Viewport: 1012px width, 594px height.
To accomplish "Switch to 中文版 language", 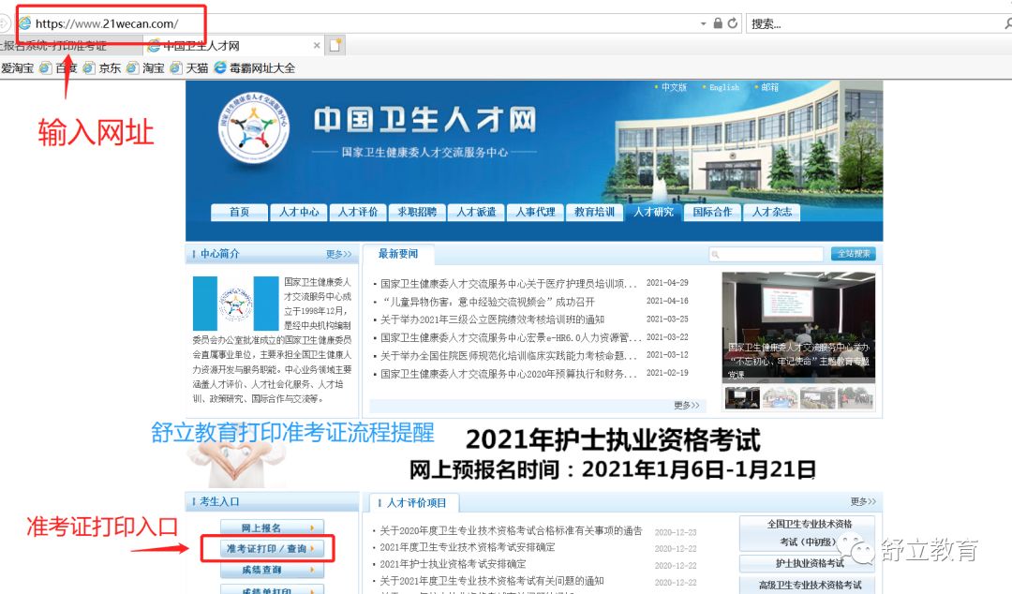I will (674, 87).
